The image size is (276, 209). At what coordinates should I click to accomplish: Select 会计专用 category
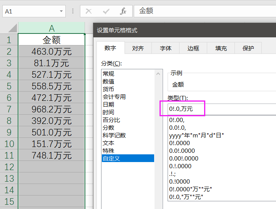pos(128,97)
